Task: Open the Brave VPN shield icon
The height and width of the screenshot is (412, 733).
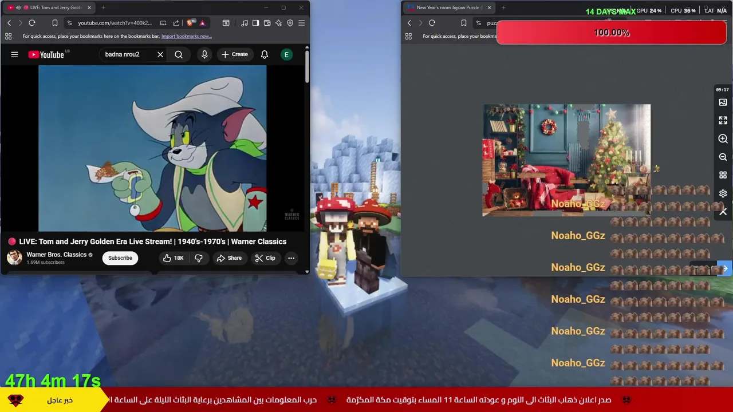Action: click(290, 23)
